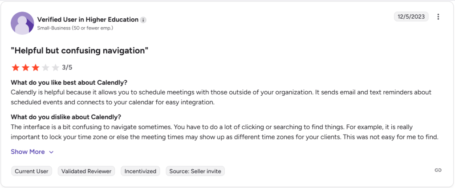Click the "What do you dislike" heading
Viewport: 455px width, 188px height.
[x=65, y=117]
